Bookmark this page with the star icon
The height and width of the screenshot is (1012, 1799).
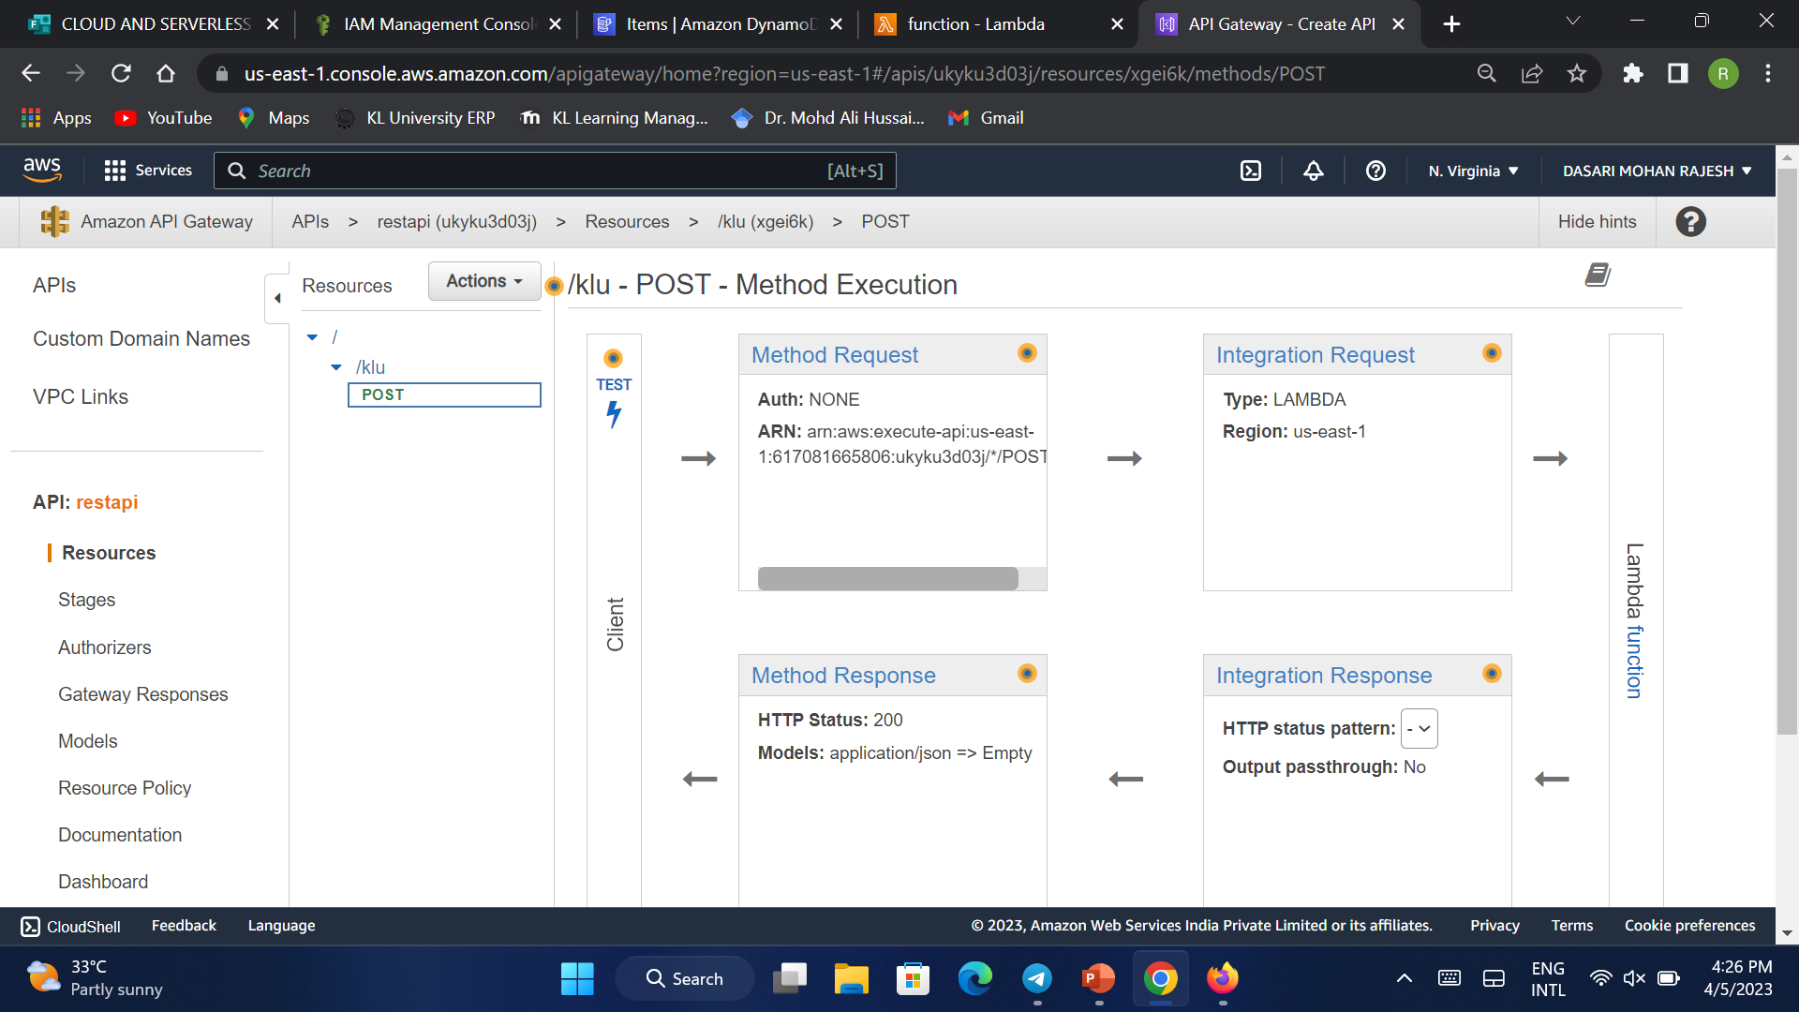(1577, 73)
